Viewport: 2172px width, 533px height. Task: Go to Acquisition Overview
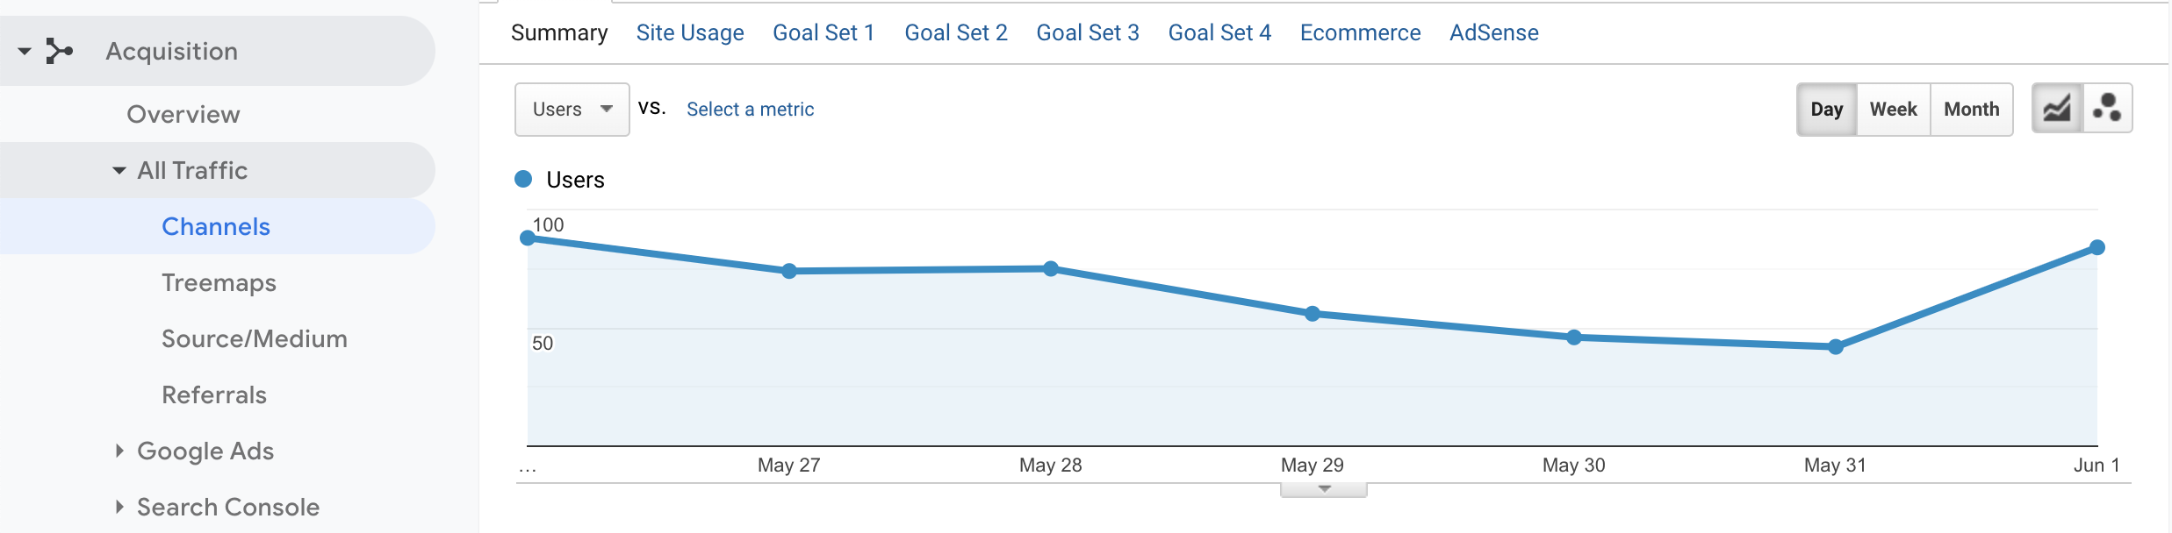(183, 114)
